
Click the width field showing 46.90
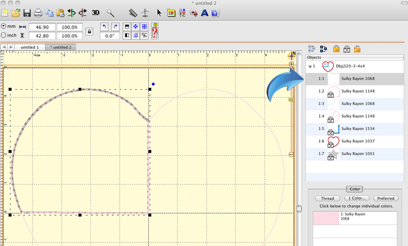42,27
